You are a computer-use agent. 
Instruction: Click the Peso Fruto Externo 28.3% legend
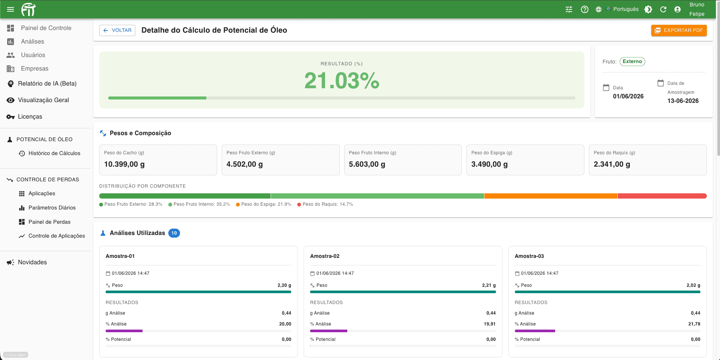click(x=131, y=204)
